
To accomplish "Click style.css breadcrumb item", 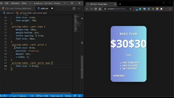I will (10, 13).
